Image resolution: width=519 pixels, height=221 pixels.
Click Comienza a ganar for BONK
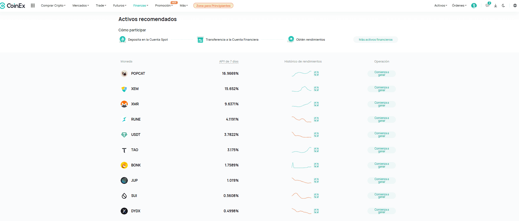[382, 165]
